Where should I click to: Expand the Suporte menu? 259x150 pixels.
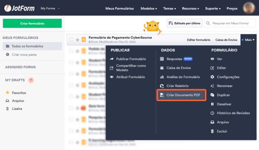click(213, 9)
